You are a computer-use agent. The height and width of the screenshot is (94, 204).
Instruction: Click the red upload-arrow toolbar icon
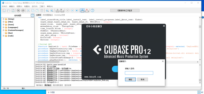(x=87, y=10)
